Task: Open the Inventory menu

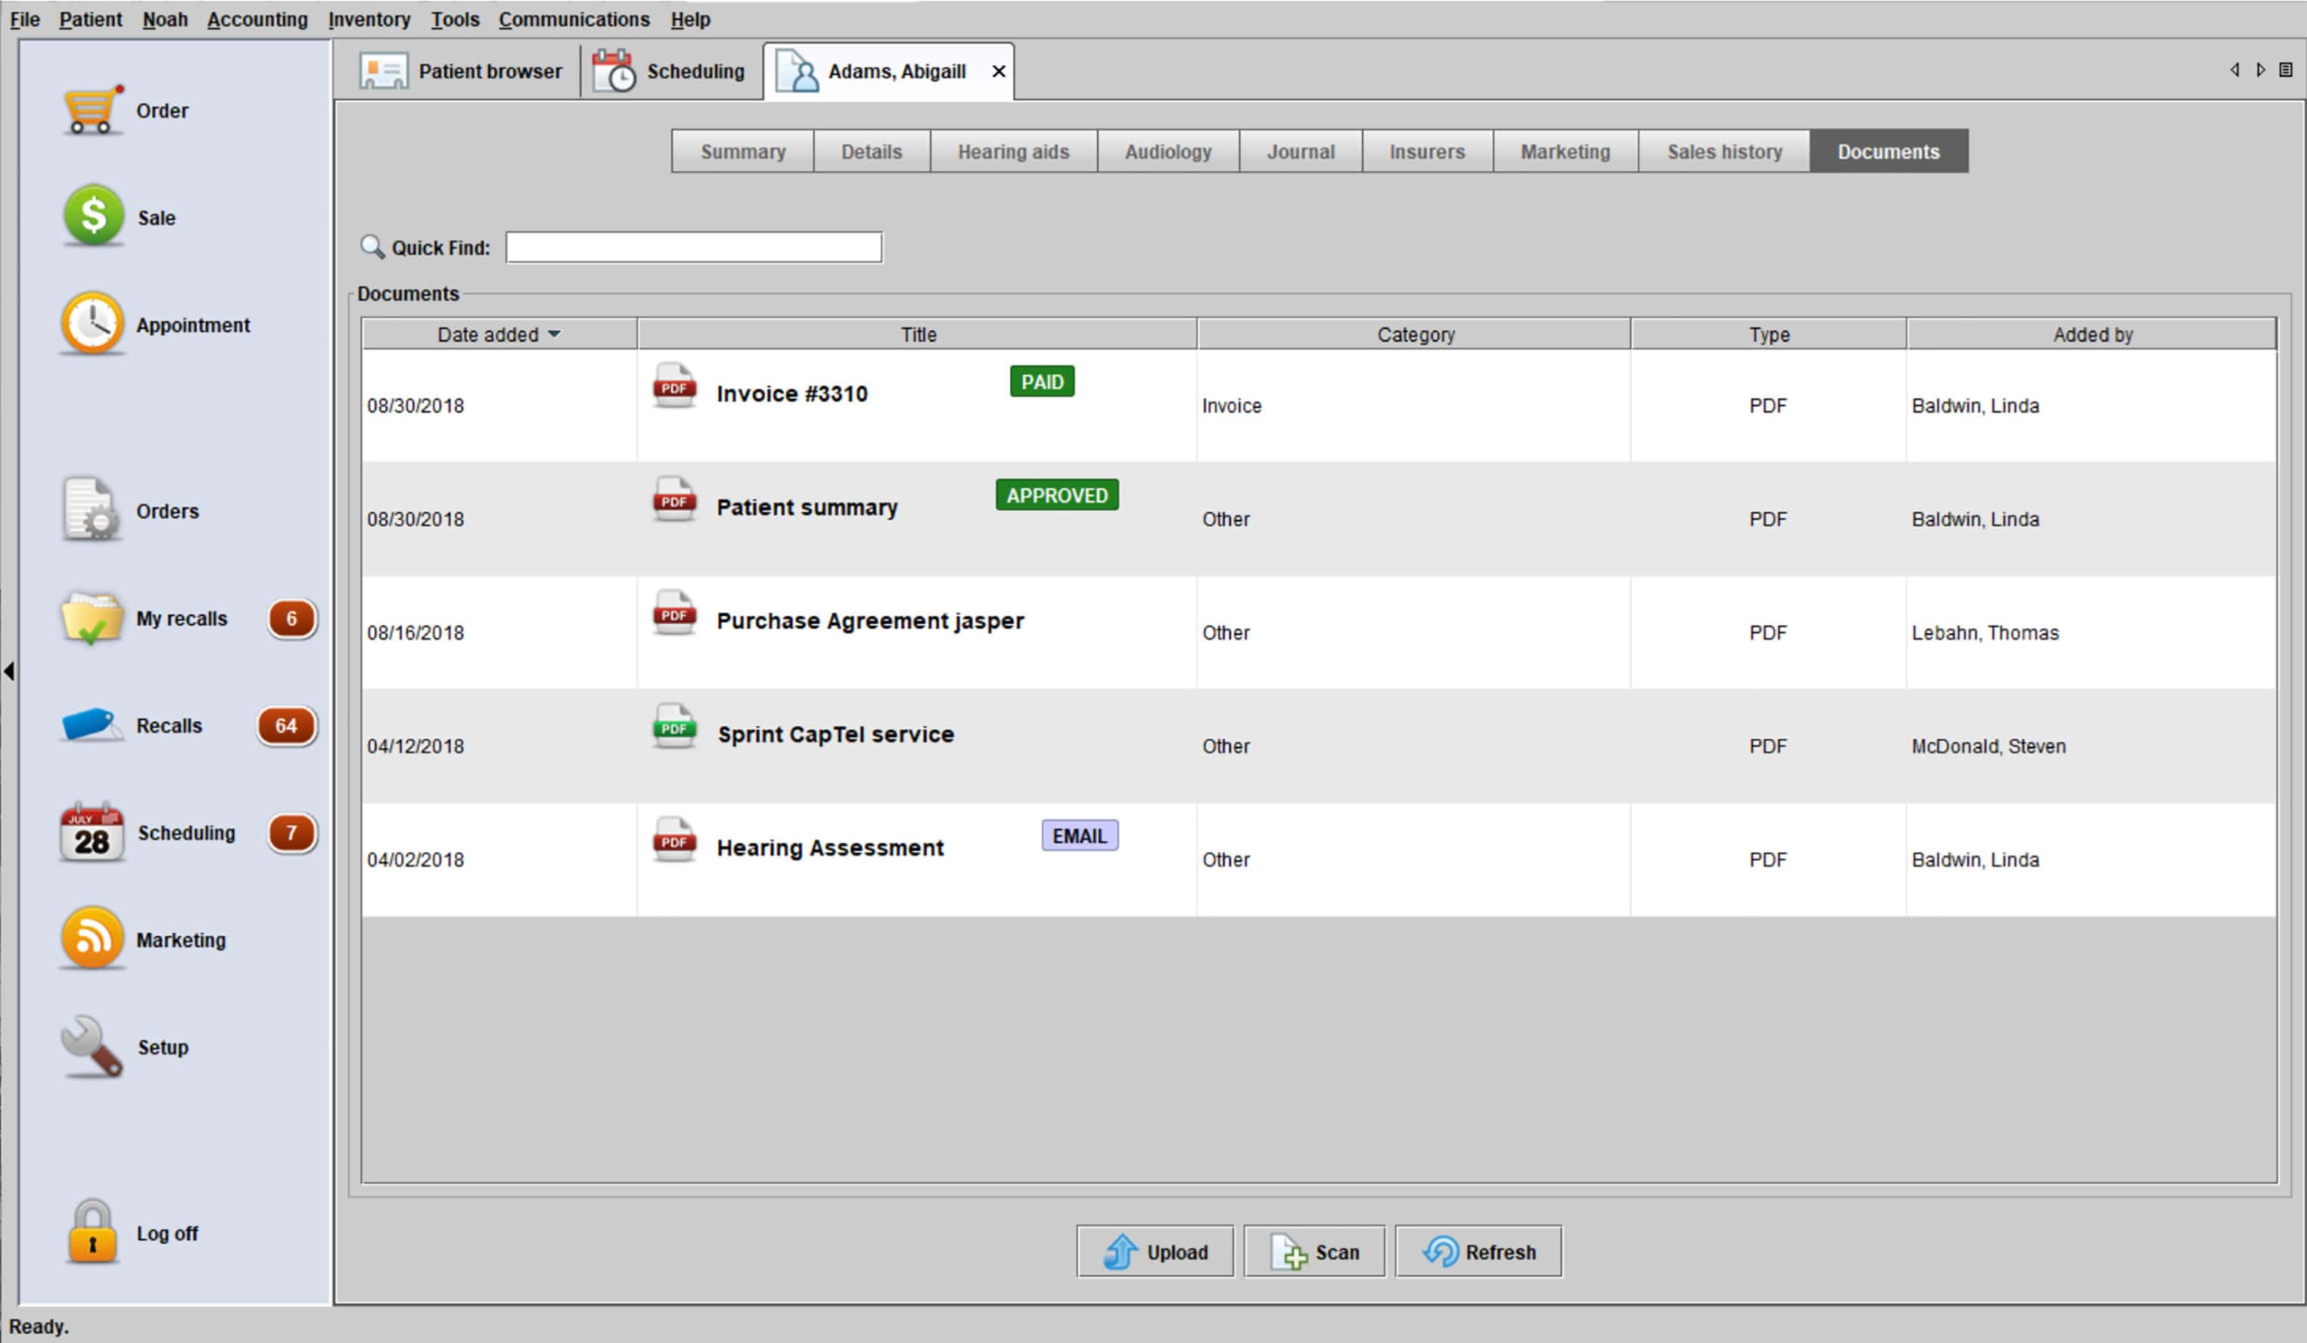Action: (369, 19)
